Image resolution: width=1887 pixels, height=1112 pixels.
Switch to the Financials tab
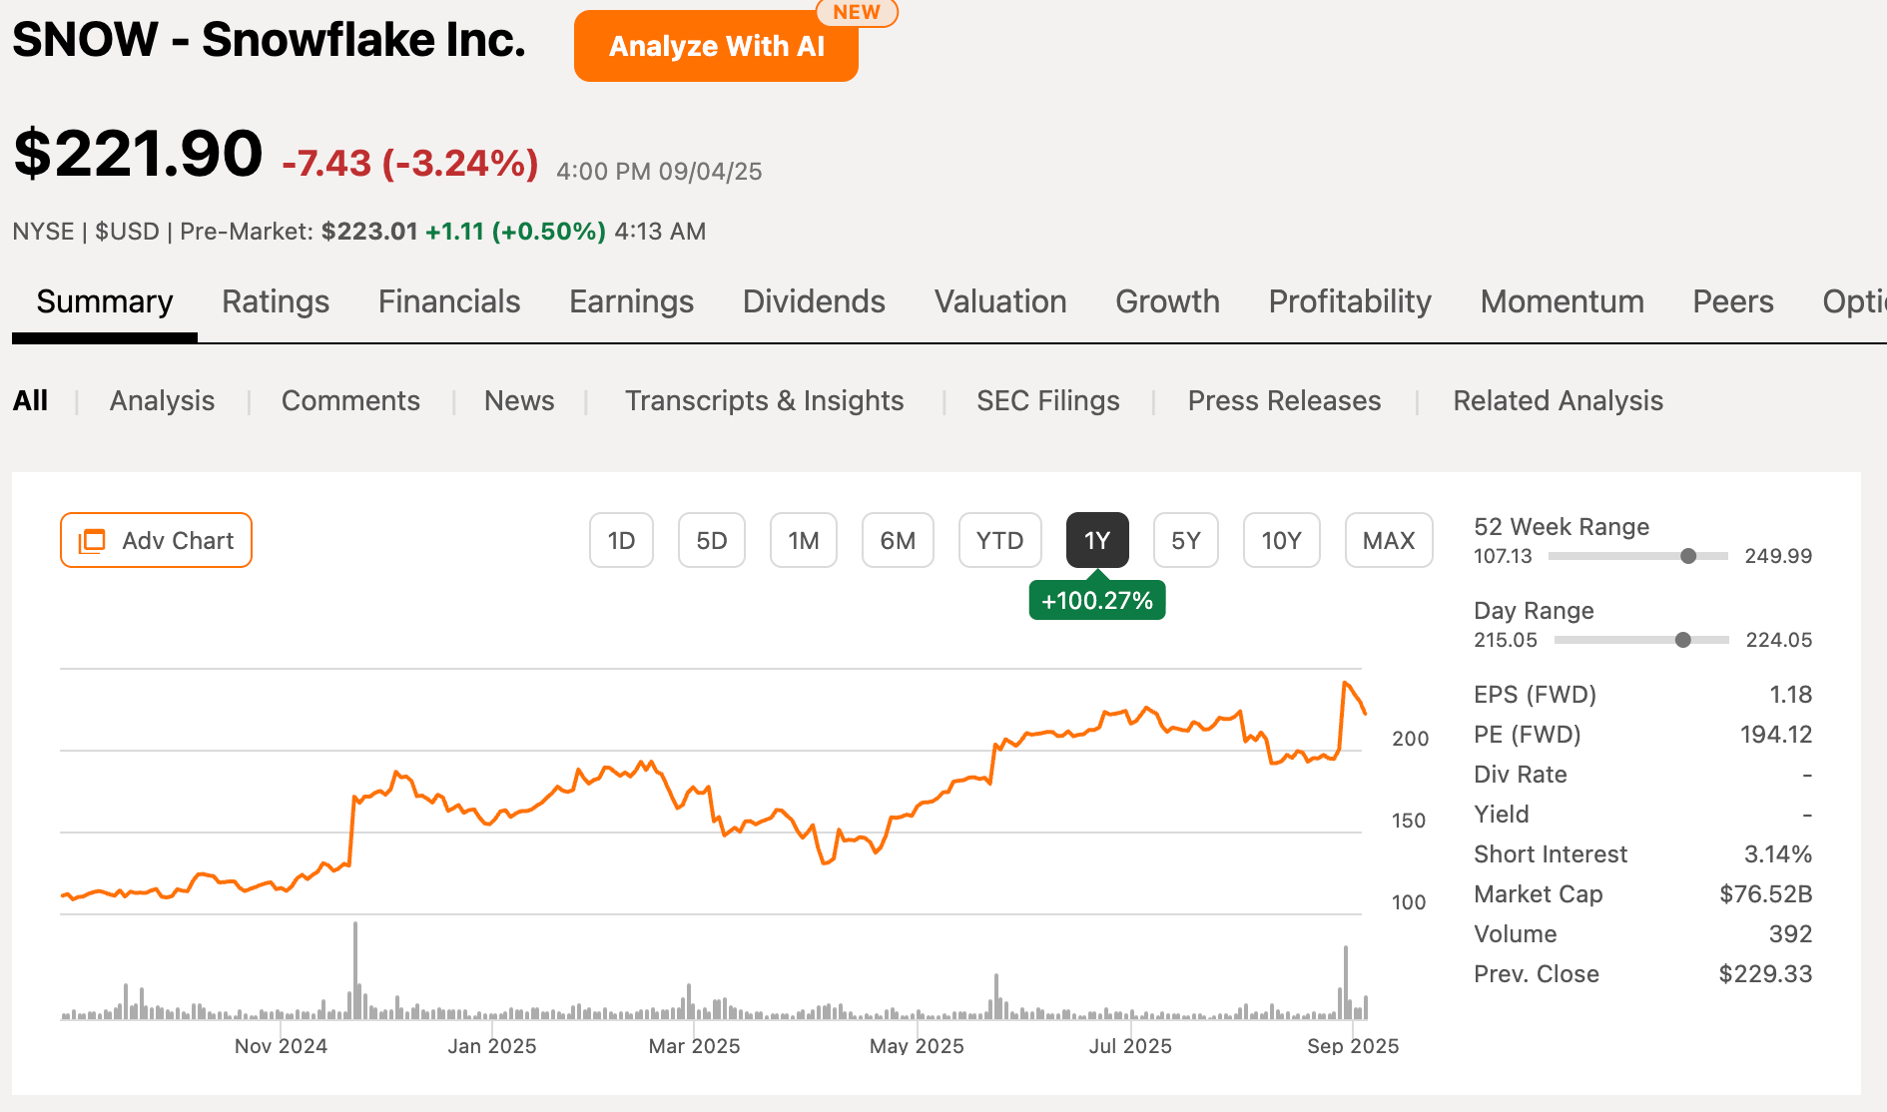[x=448, y=301]
